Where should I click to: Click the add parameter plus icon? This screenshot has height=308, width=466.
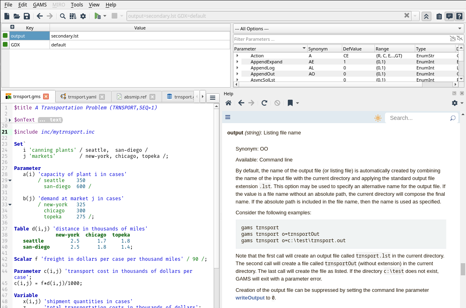point(12,27)
